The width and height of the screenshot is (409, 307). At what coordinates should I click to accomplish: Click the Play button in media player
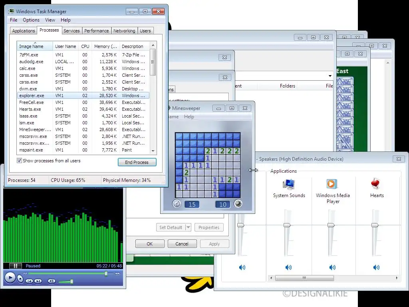(x=10, y=277)
